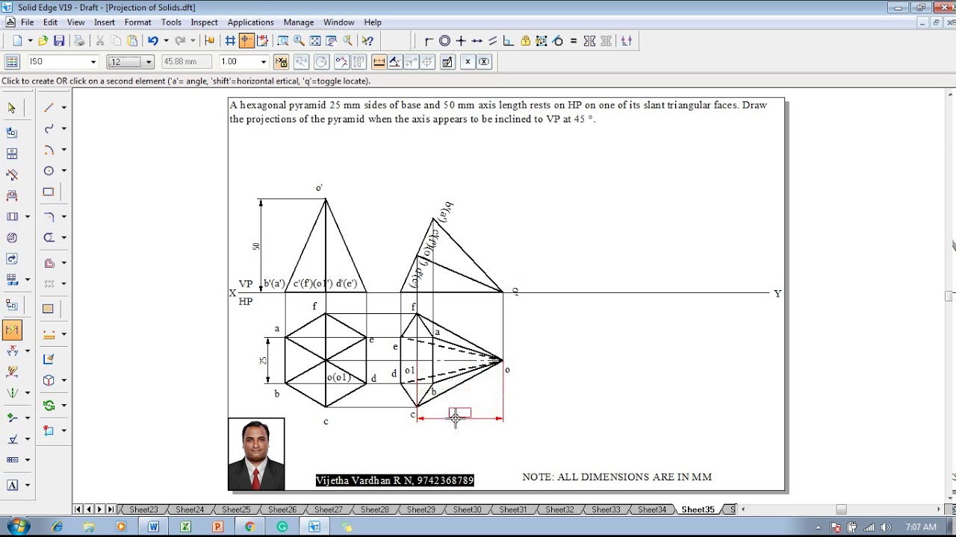Viewport: 956px width, 537px height.
Task: Toggle the highlighted snap alignment indicator button
Action: [x=246, y=41]
